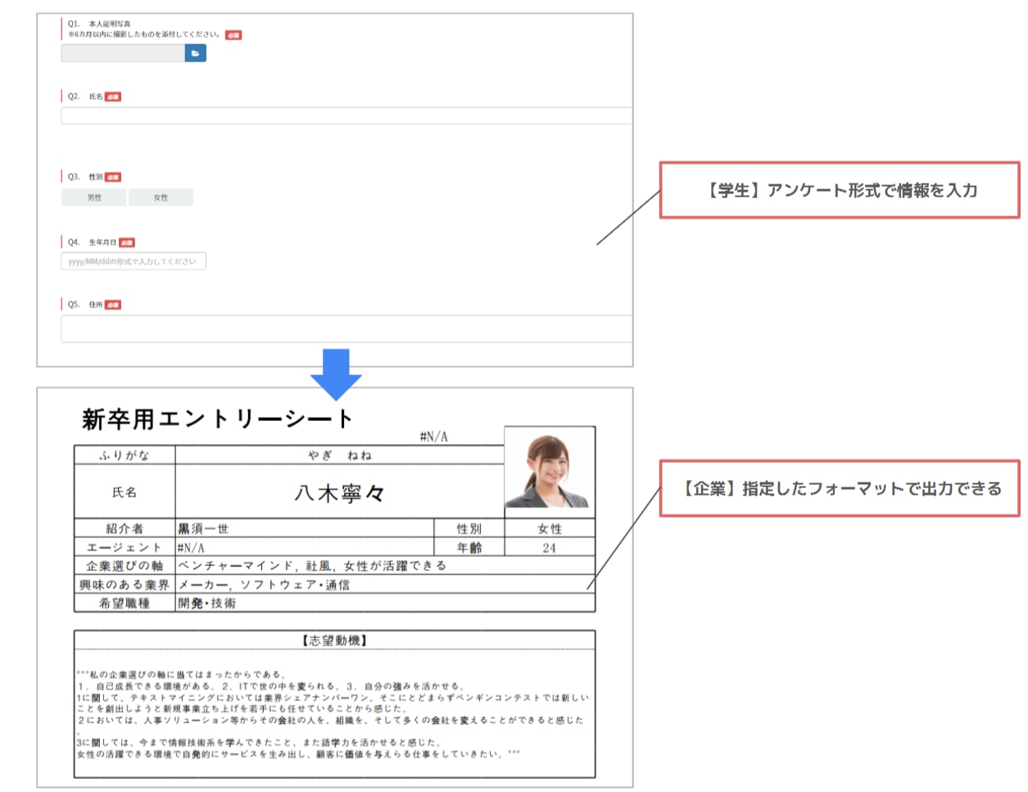Screen dimensions: 1028x792
Task: Click the 生年月日 yyyy/MM/dd date field
Action: click(x=133, y=261)
